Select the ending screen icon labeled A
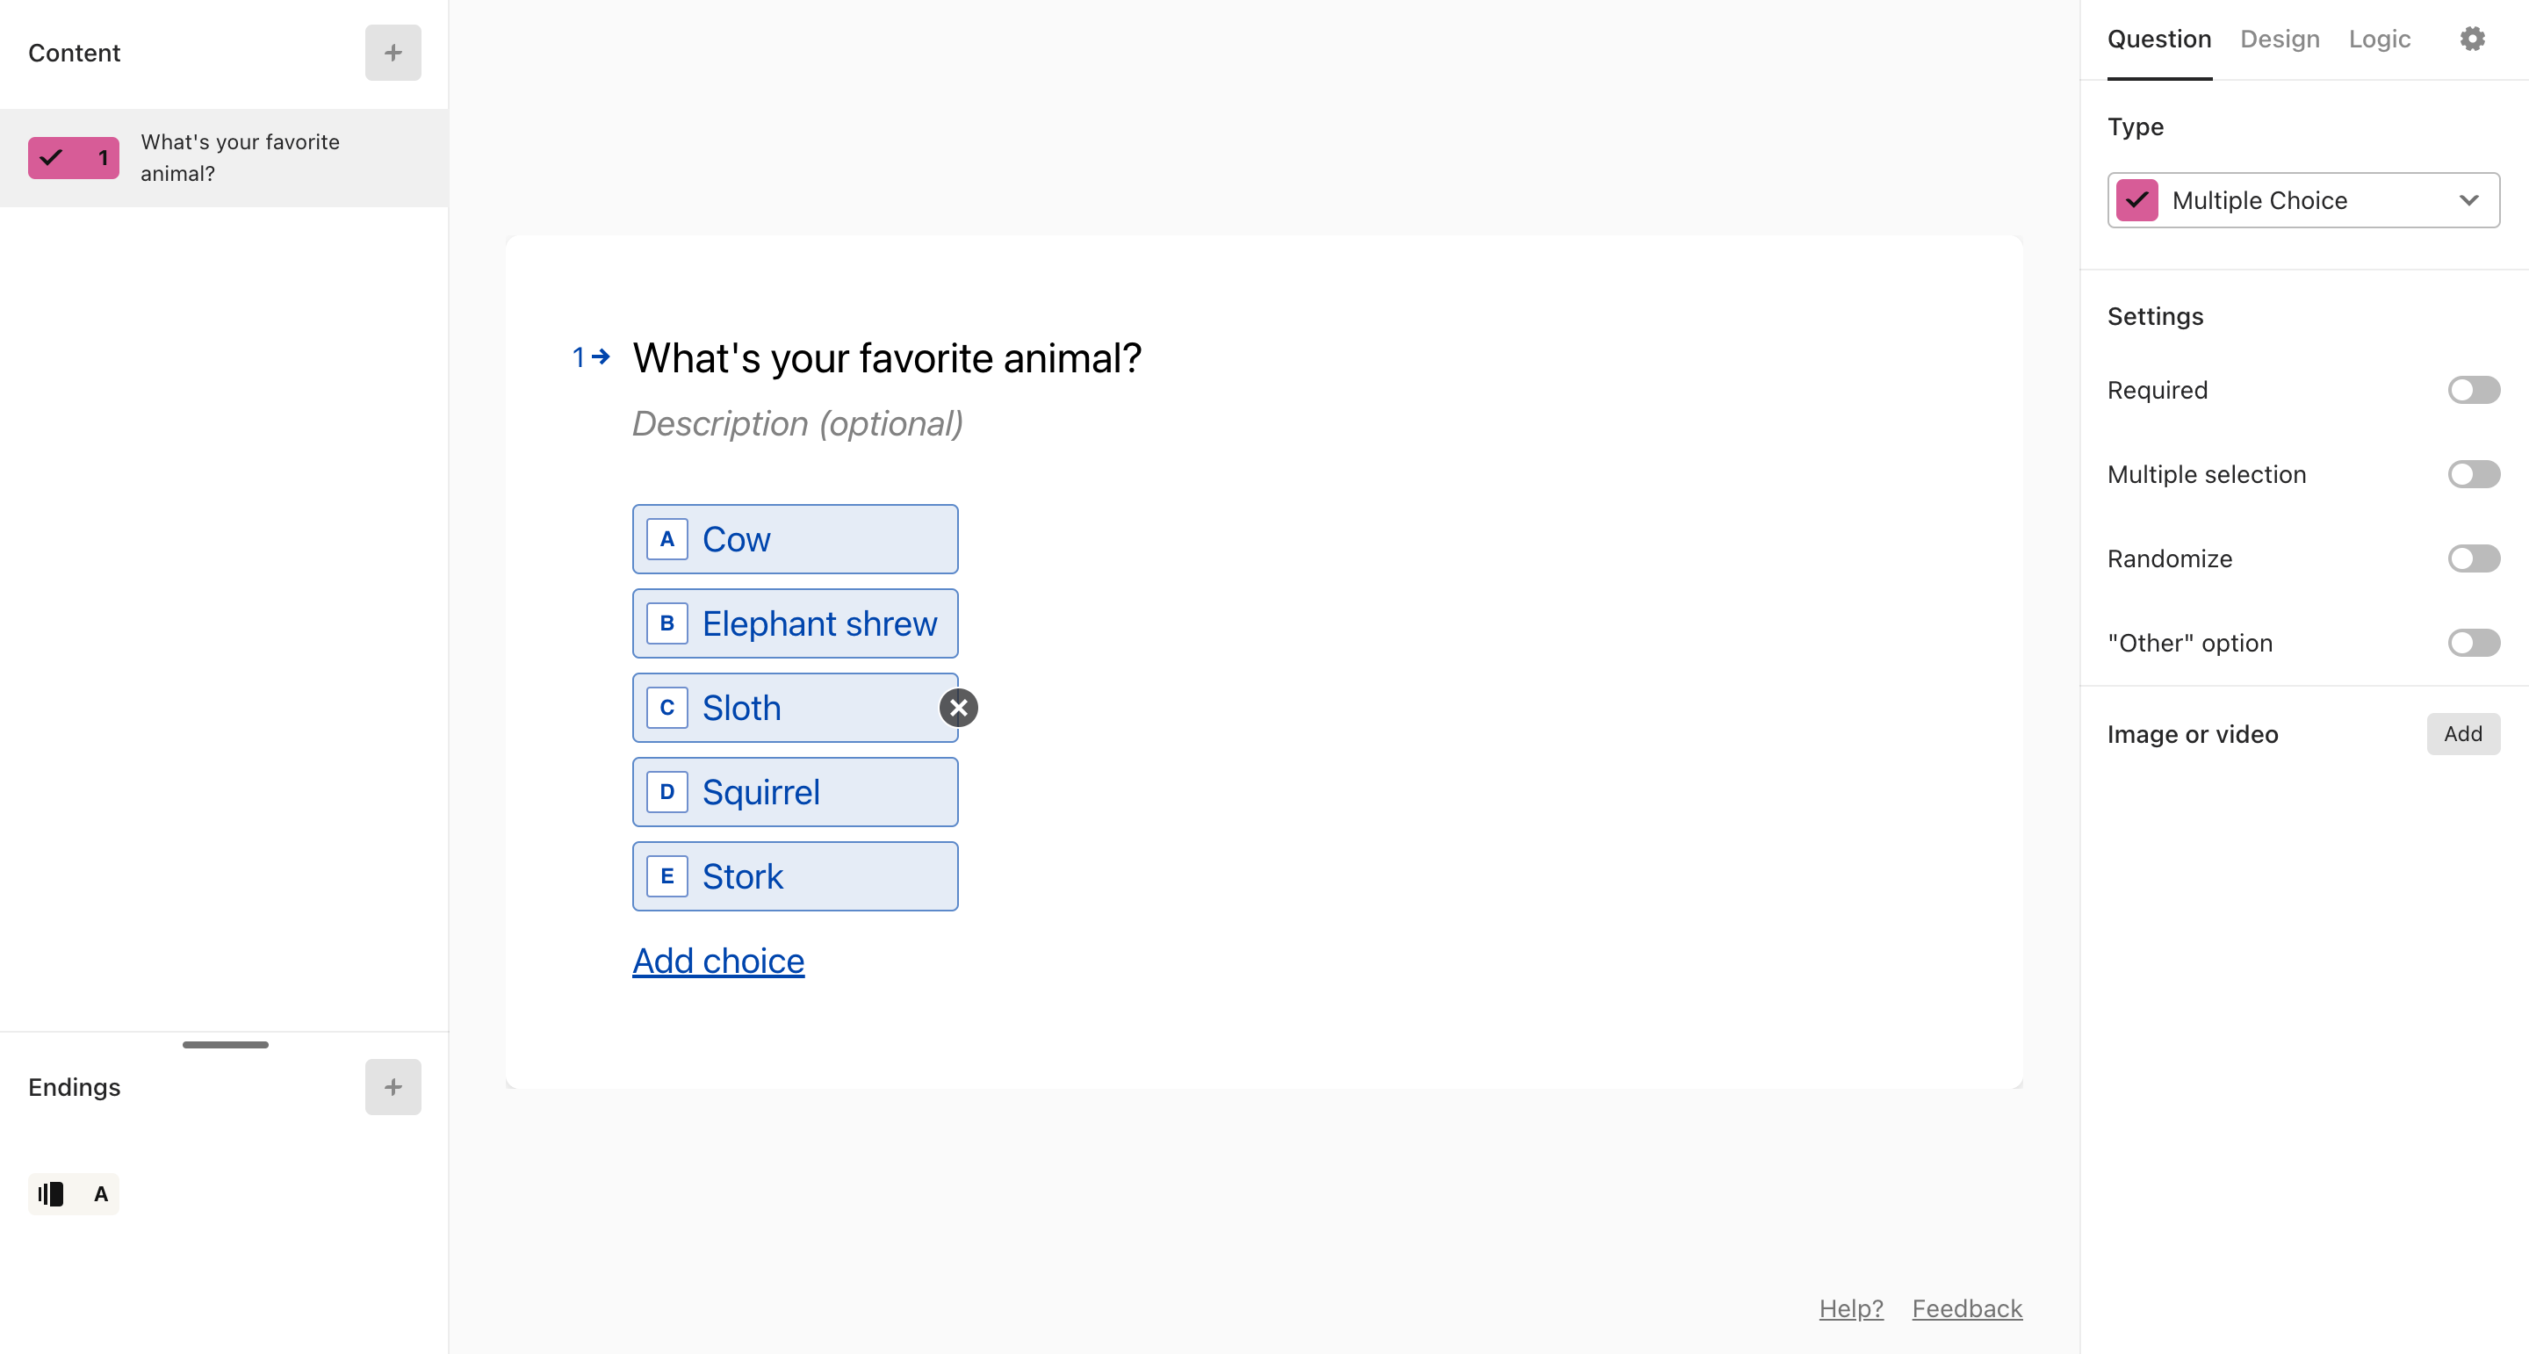 (x=74, y=1194)
